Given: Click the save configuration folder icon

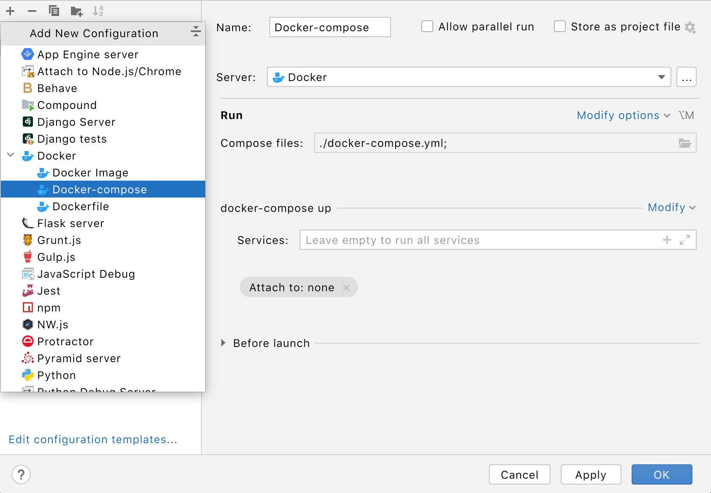Looking at the screenshot, I should 76,11.
